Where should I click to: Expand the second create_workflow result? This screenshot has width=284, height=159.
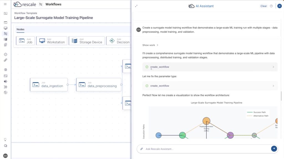(210, 86)
